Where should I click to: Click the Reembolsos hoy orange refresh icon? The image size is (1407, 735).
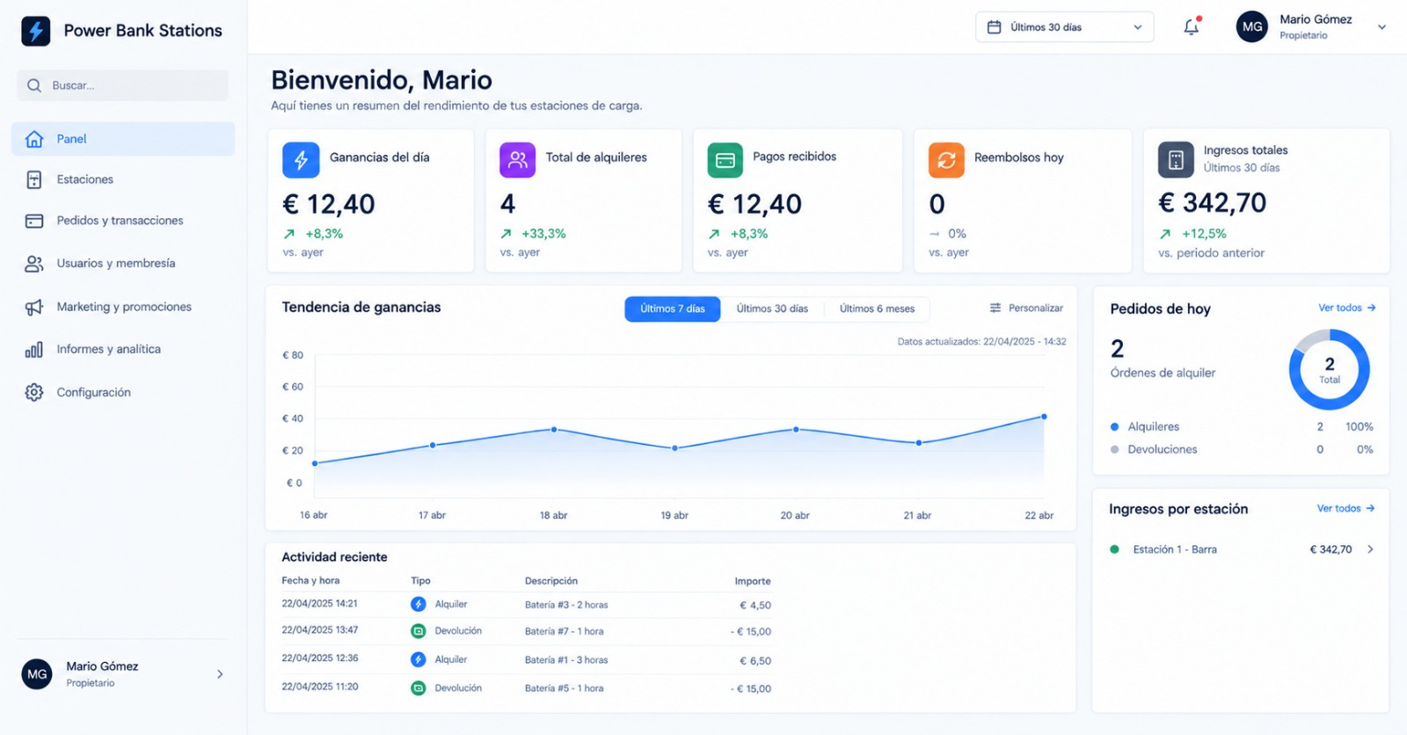point(946,160)
